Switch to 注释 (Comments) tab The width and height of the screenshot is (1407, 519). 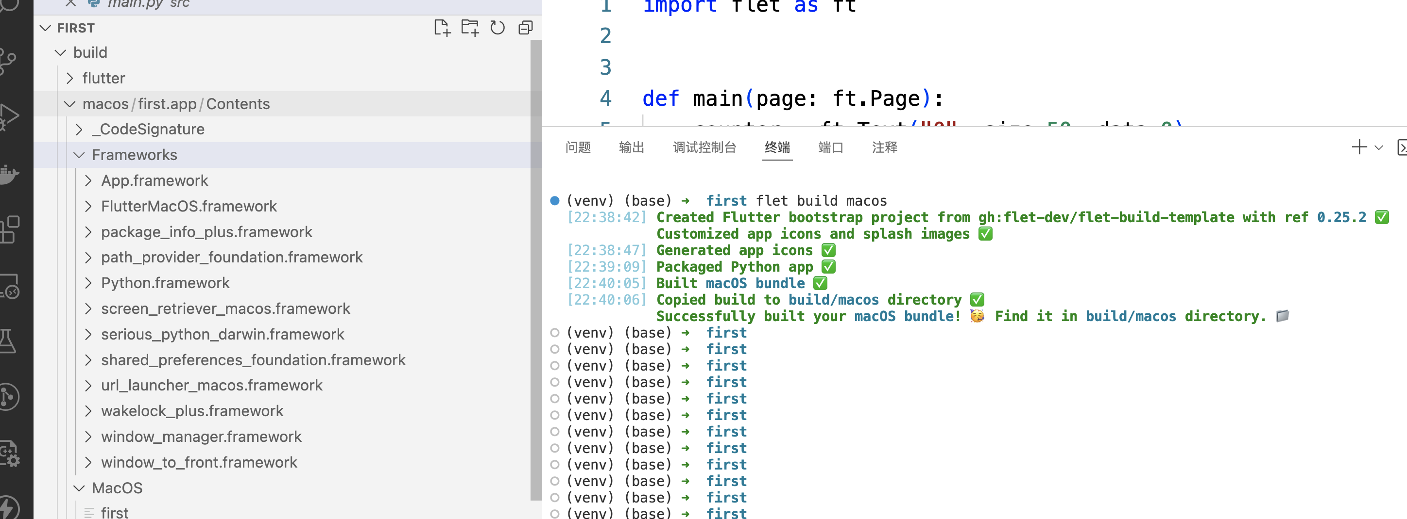pyautogui.click(x=884, y=147)
